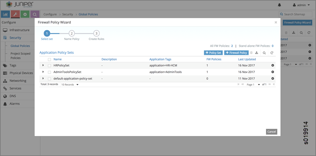Expand the default-application-policy-set row

pyautogui.click(x=43, y=79)
